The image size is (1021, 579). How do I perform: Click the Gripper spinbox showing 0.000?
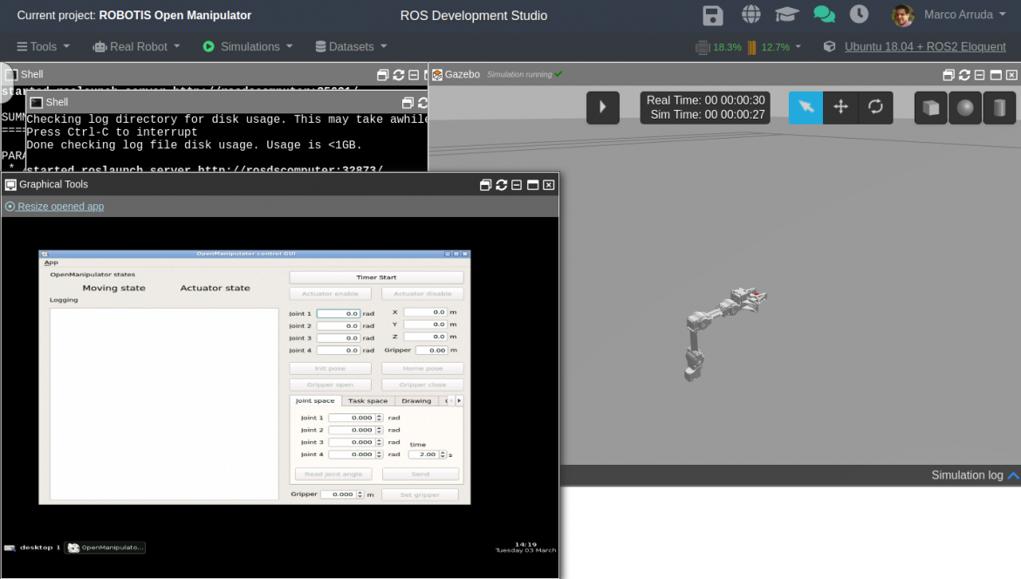point(342,494)
